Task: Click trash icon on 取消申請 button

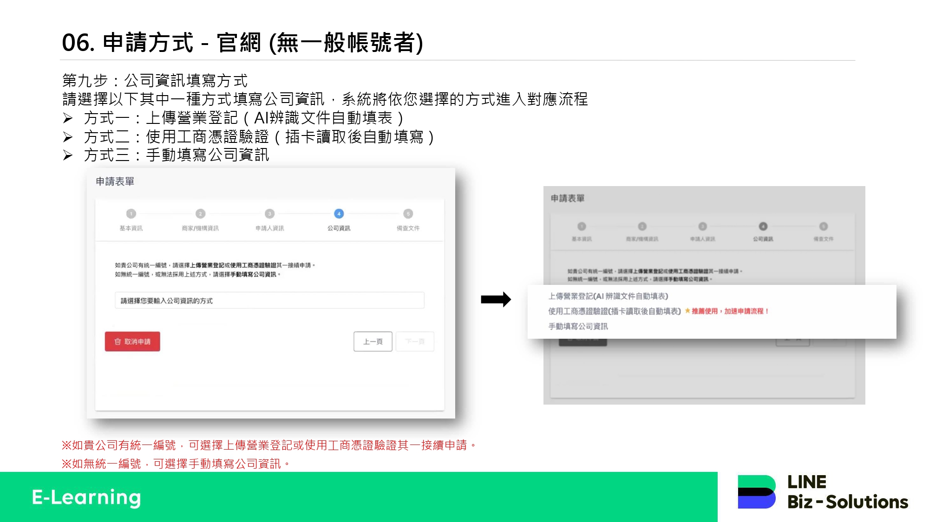Action: click(x=118, y=342)
